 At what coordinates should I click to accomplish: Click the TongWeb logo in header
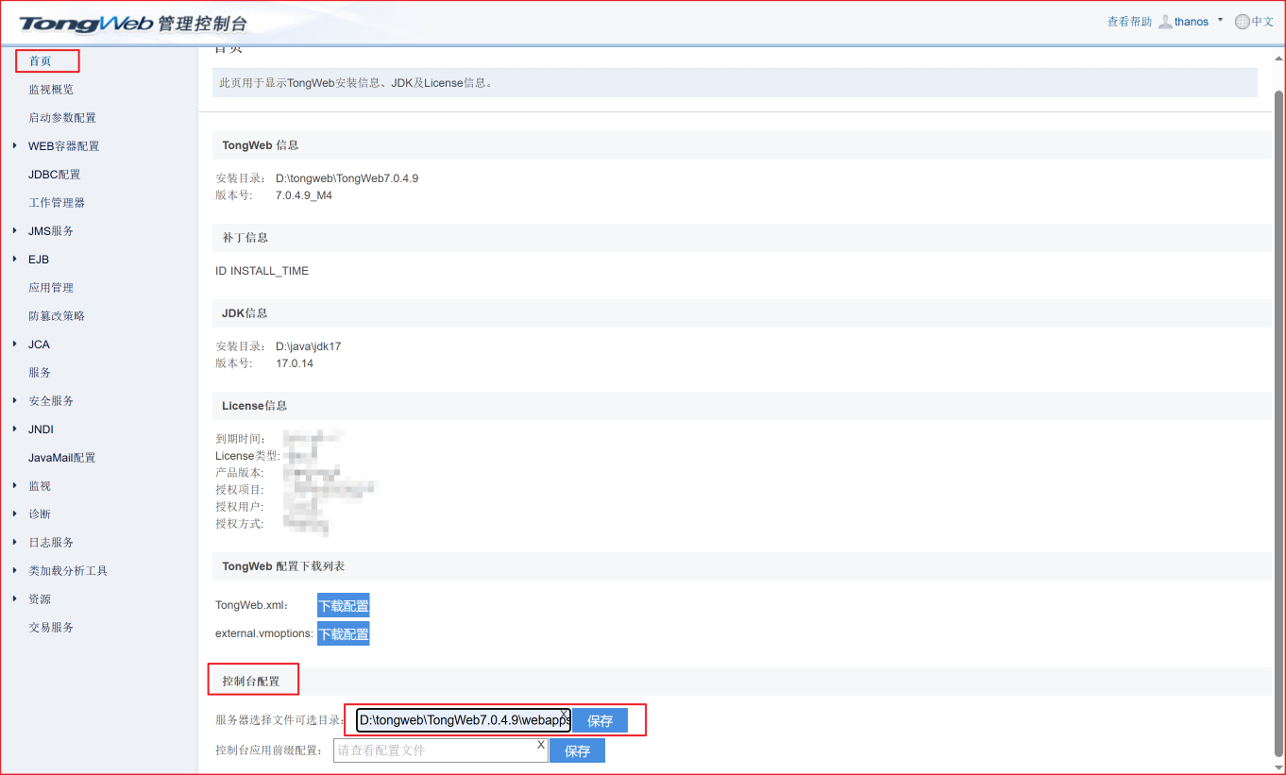pos(133,23)
